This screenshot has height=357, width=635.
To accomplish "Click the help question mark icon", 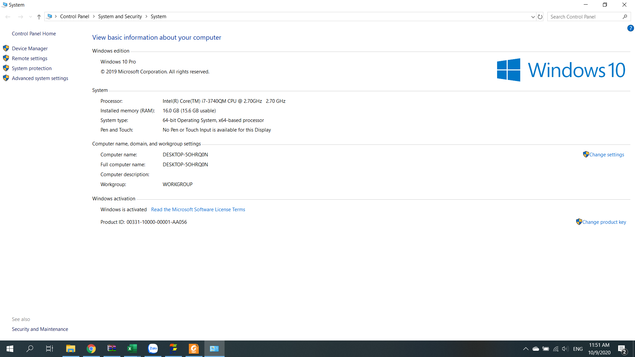I will [630, 28].
